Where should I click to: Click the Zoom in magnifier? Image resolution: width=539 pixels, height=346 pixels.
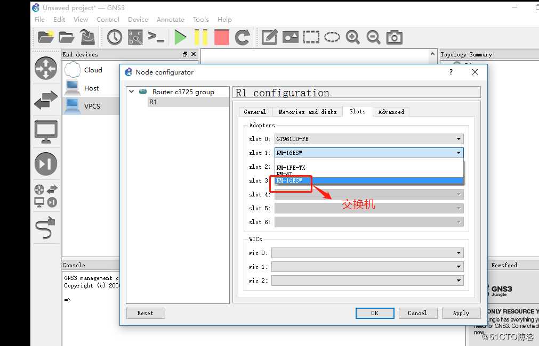tap(353, 37)
